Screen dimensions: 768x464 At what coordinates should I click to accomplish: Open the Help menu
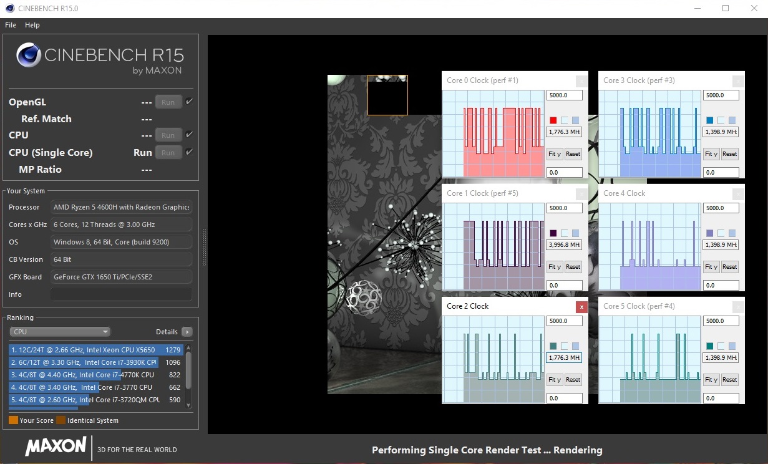tap(32, 25)
